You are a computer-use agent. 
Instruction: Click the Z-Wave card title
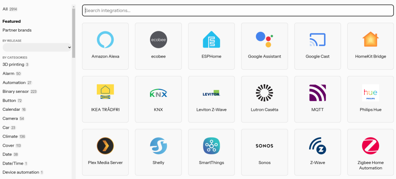318,162
